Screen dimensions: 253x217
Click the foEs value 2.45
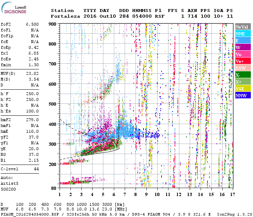click(x=34, y=59)
